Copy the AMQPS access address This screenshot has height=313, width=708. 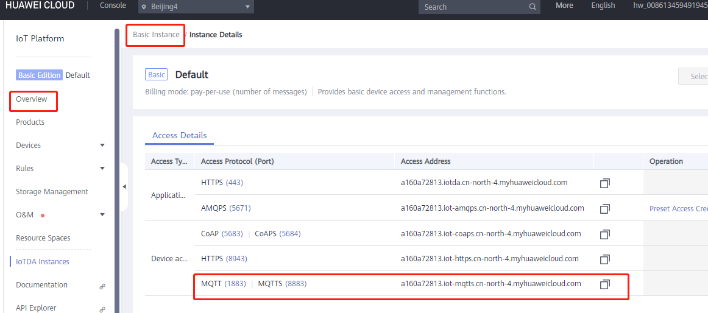pos(604,209)
